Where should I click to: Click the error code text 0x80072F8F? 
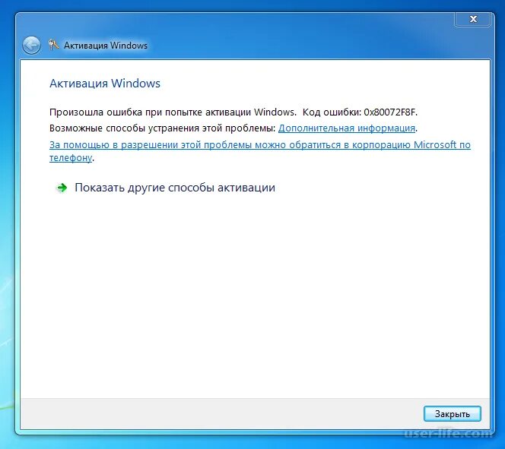click(x=390, y=112)
